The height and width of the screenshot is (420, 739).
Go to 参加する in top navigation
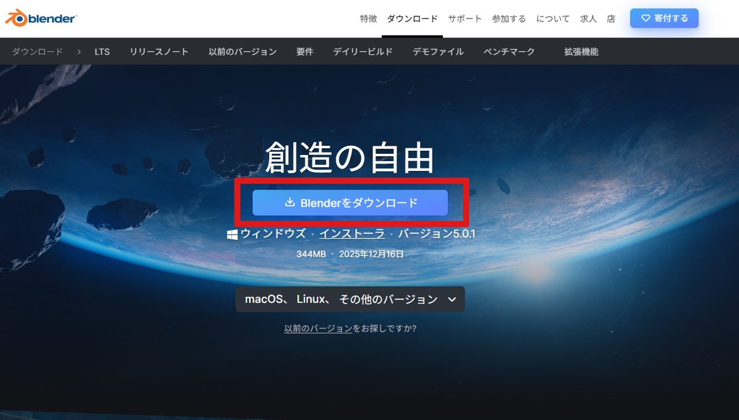(509, 18)
